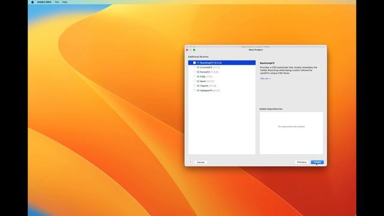The width and height of the screenshot is (384, 216).
Task: Open the BootstrapFX Web site link
Action: tap(265, 79)
